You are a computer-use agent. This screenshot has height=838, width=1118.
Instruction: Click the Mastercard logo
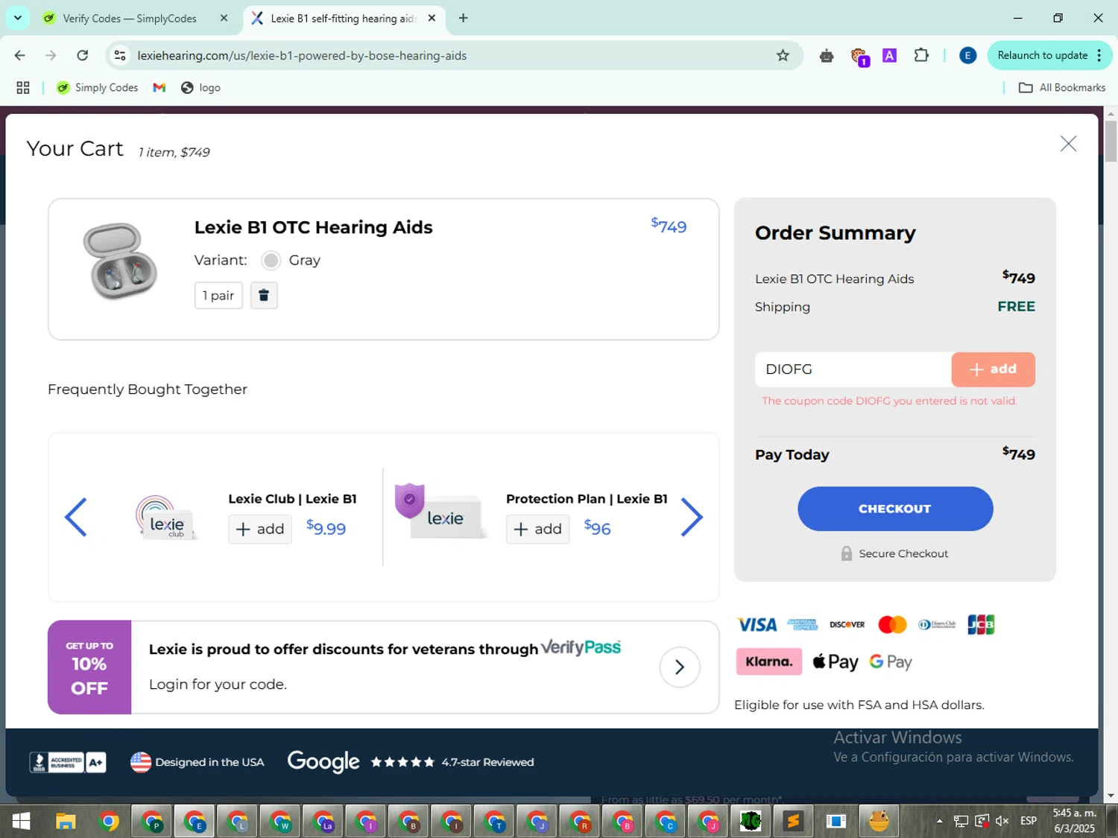coord(892,625)
